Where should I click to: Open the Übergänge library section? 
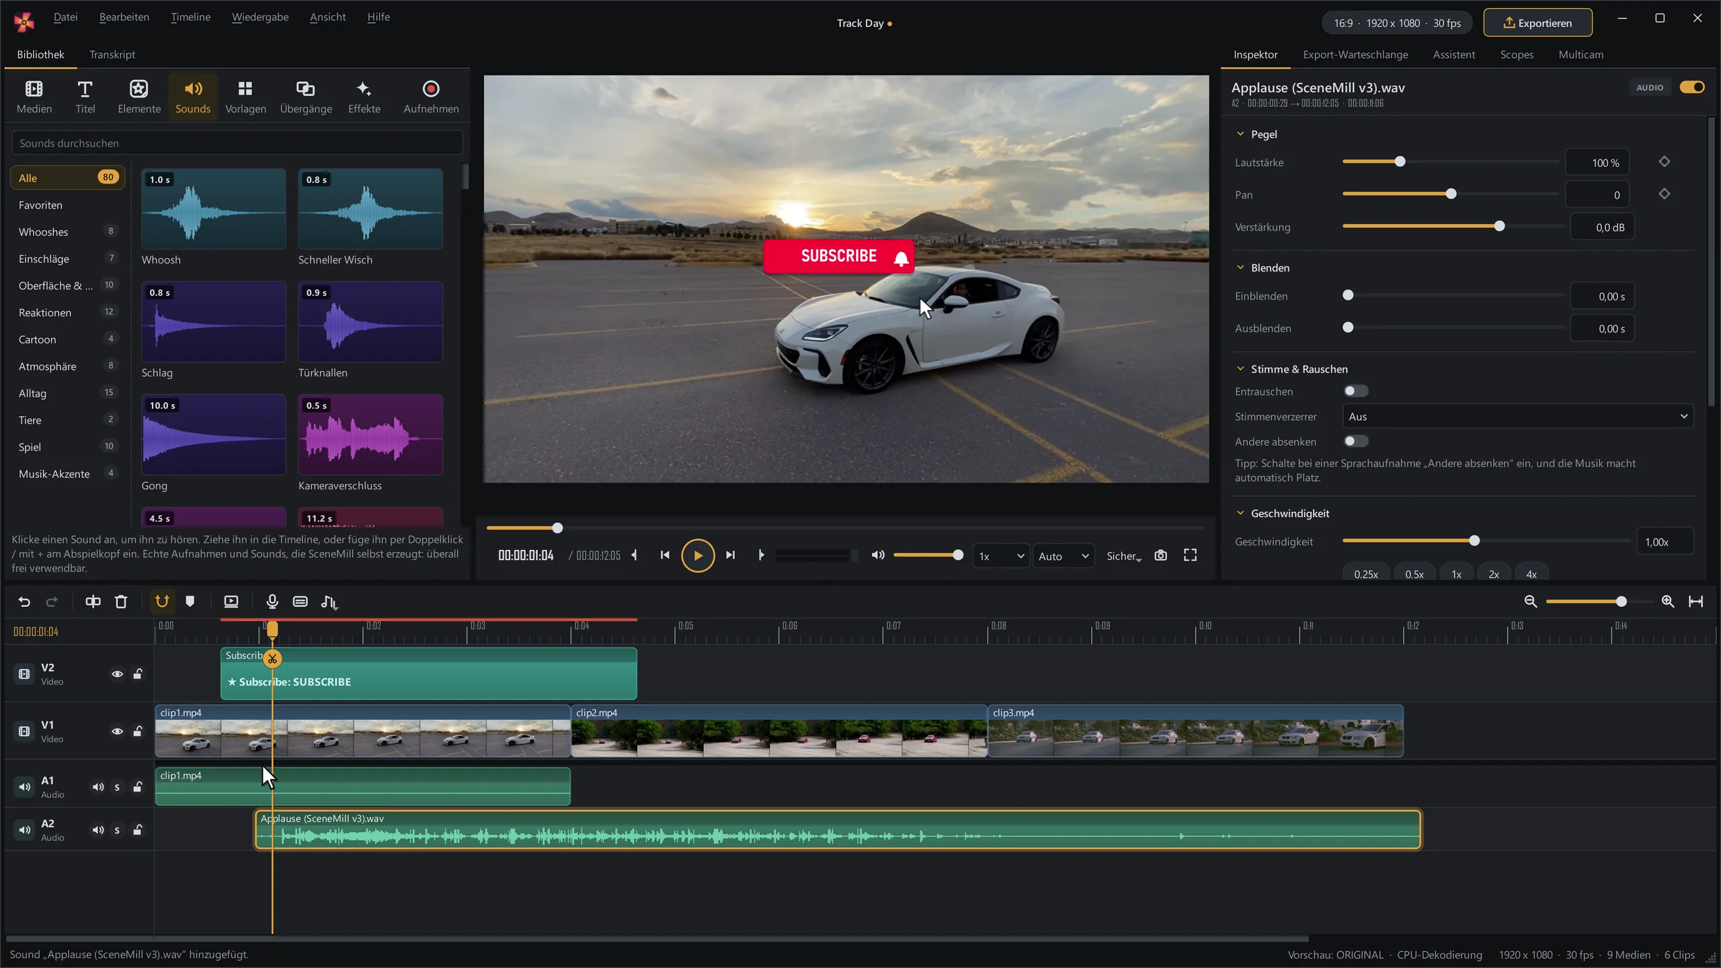306,97
